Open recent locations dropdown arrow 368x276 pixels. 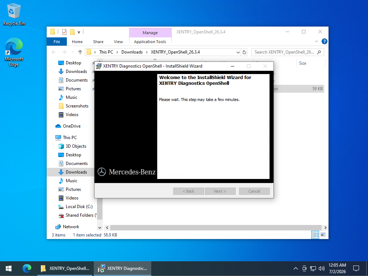pyautogui.click(x=73, y=52)
